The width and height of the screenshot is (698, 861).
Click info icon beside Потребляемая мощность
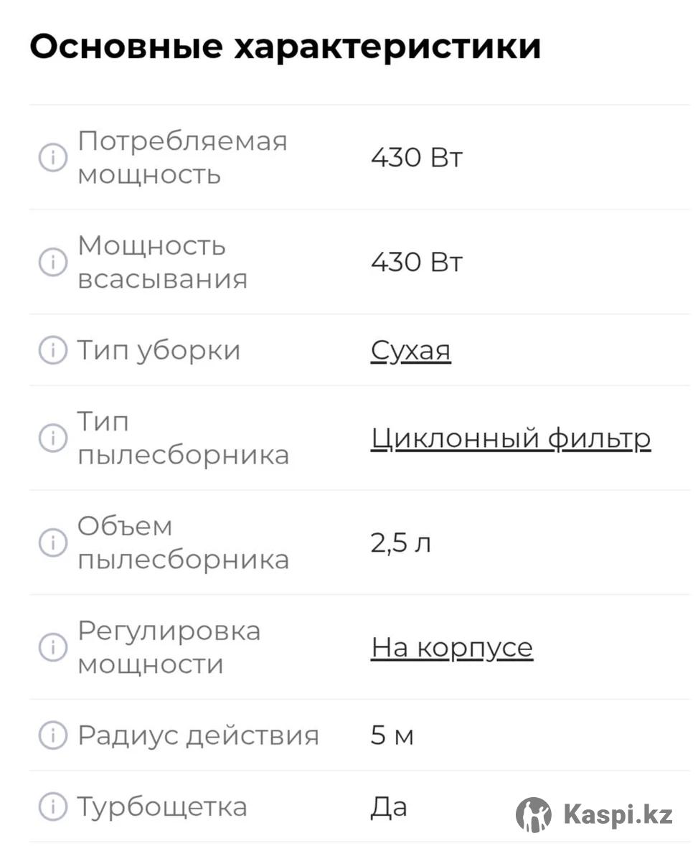(52, 158)
